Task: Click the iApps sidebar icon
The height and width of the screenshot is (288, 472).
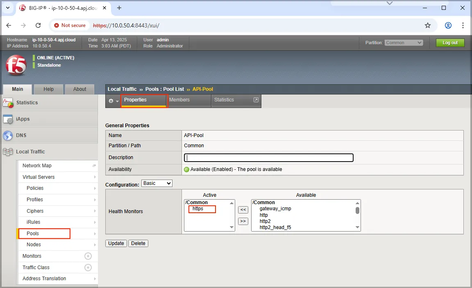Action: pyautogui.click(x=8, y=119)
